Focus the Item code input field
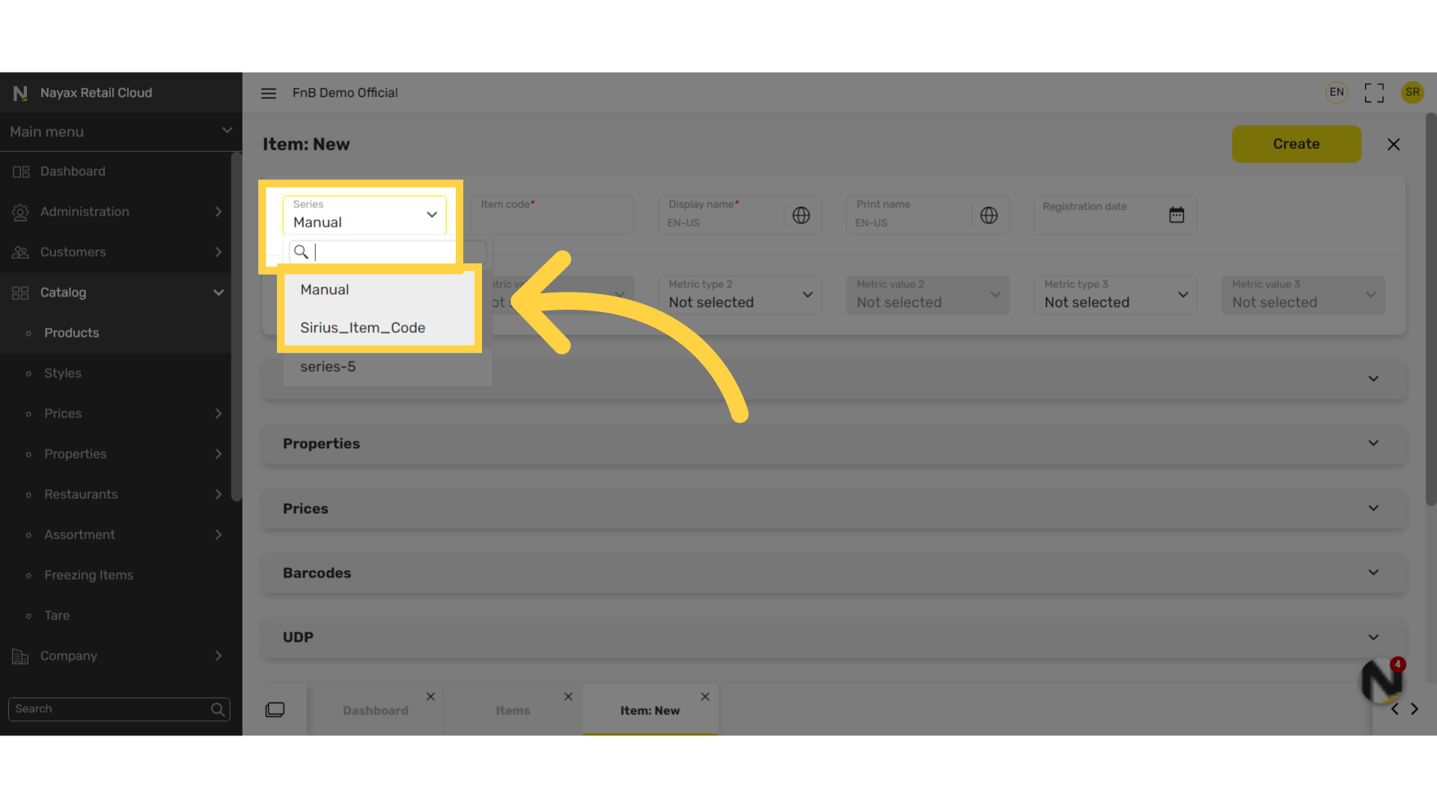The height and width of the screenshot is (808, 1437). click(x=552, y=215)
